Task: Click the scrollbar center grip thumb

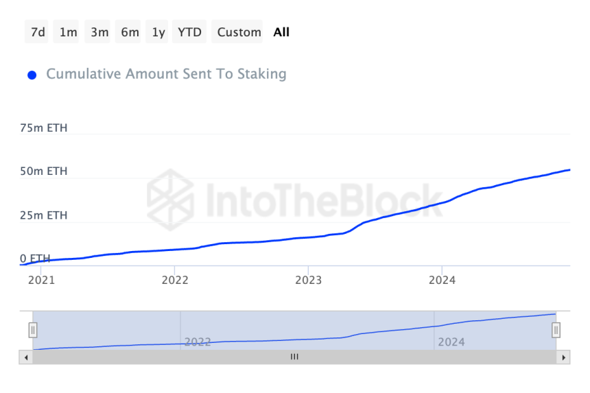Action: click(294, 357)
